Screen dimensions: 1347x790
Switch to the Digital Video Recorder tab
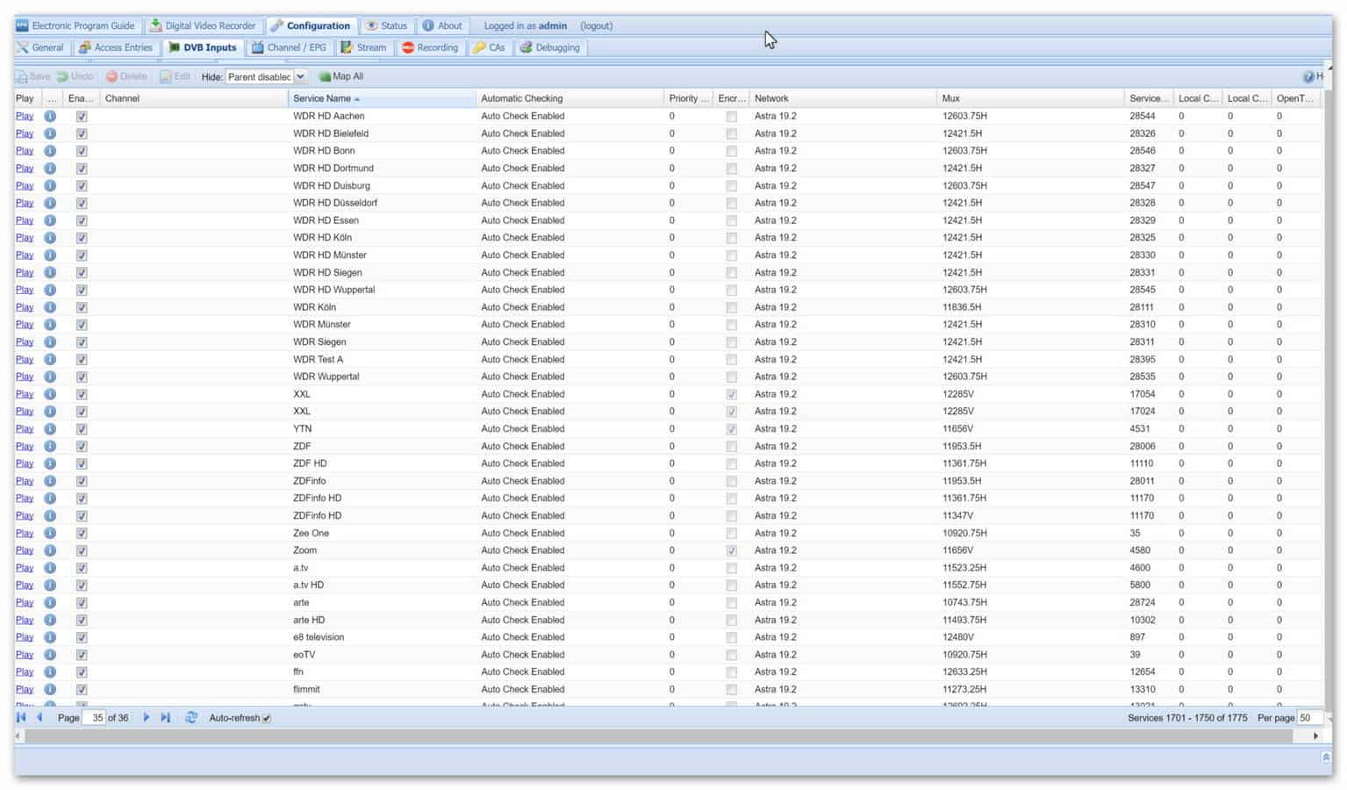[203, 25]
